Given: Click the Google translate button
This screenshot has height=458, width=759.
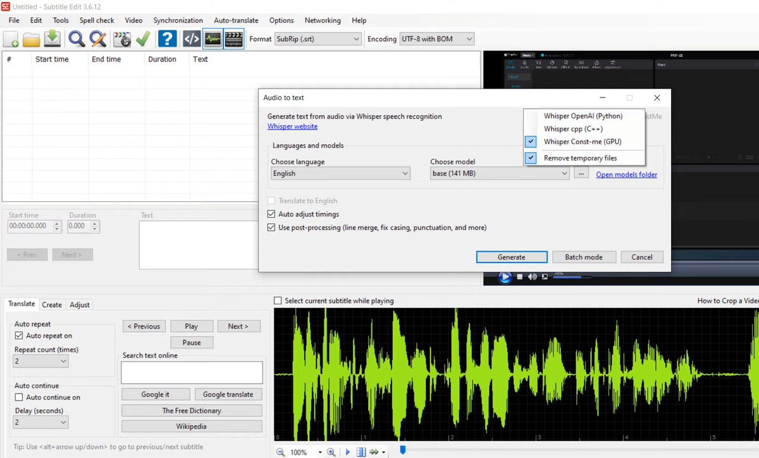Looking at the screenshot, I should click(228, 394).
